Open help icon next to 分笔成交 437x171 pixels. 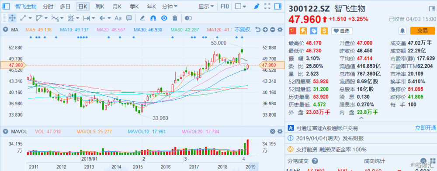(315, 161)
